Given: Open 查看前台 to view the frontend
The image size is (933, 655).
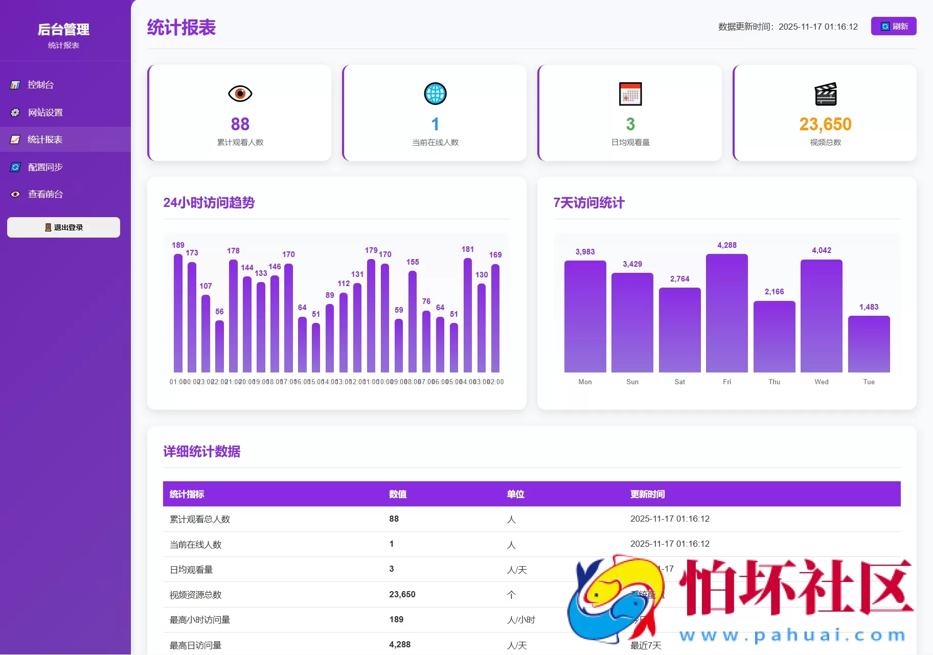Looking at the screenshot, I should click(45, 194).
